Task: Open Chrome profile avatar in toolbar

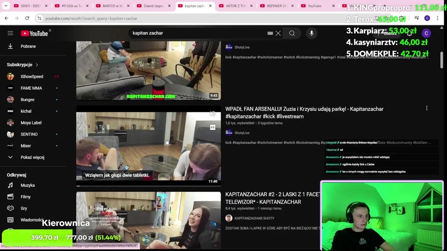Action: point(427,18)
